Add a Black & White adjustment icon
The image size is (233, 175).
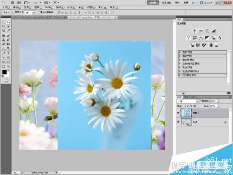point(207,38)
